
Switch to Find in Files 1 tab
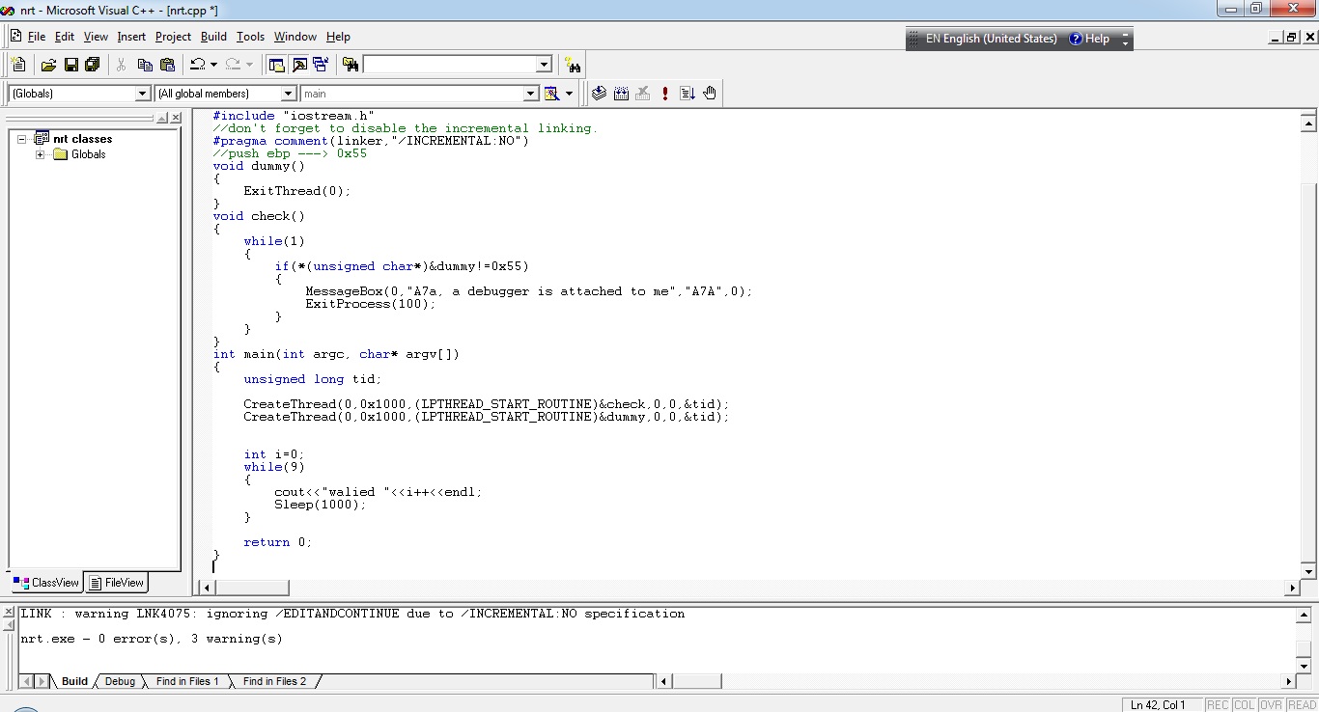pyautogui.click(x=186, y=681)
